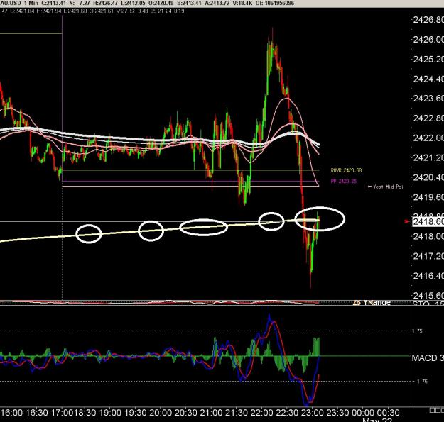The height and width of the screenshot is (422, 444).
Task: Click the highlighted 2418.60 current price box
Action: [427, 221]
